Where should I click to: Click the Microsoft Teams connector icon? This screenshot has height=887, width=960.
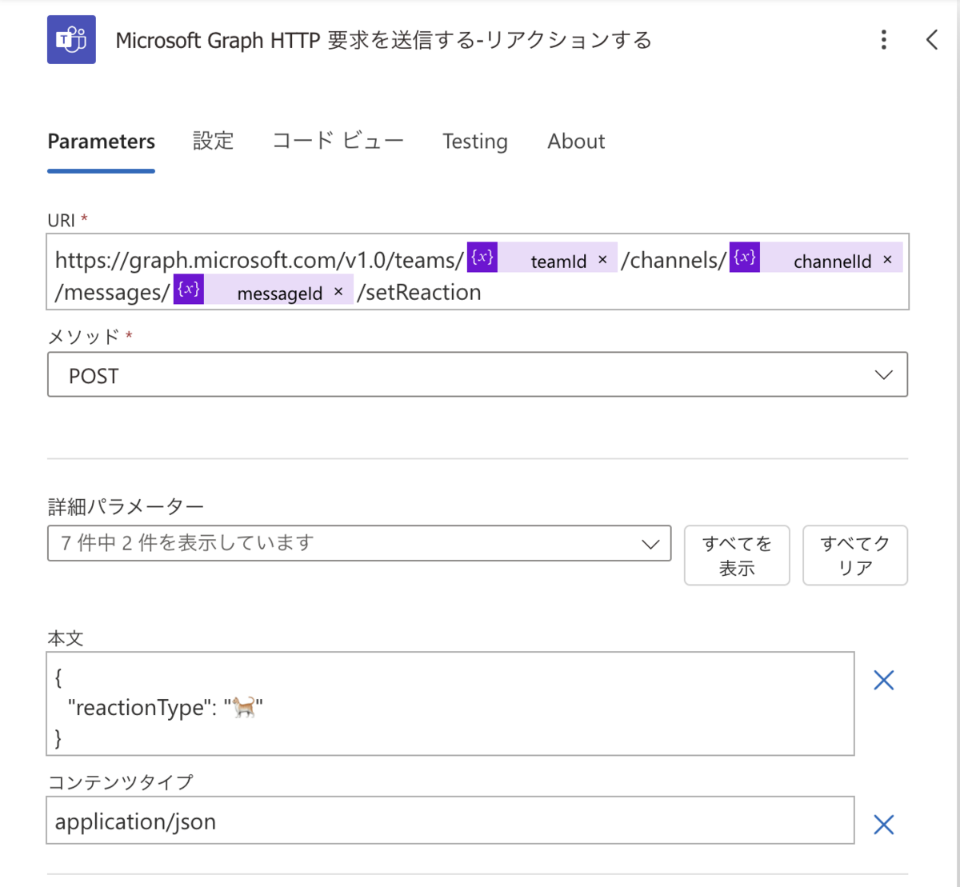[x=71, y=39]
